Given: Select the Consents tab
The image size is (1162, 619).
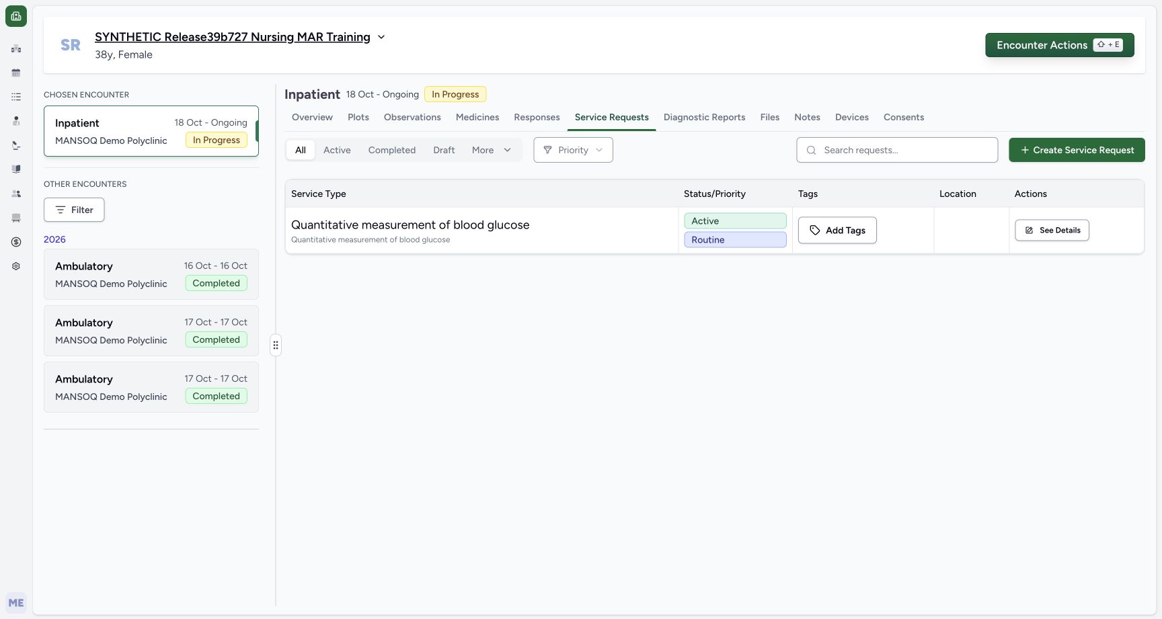Looking at the screenshot, I should click(x=904, y=117).
